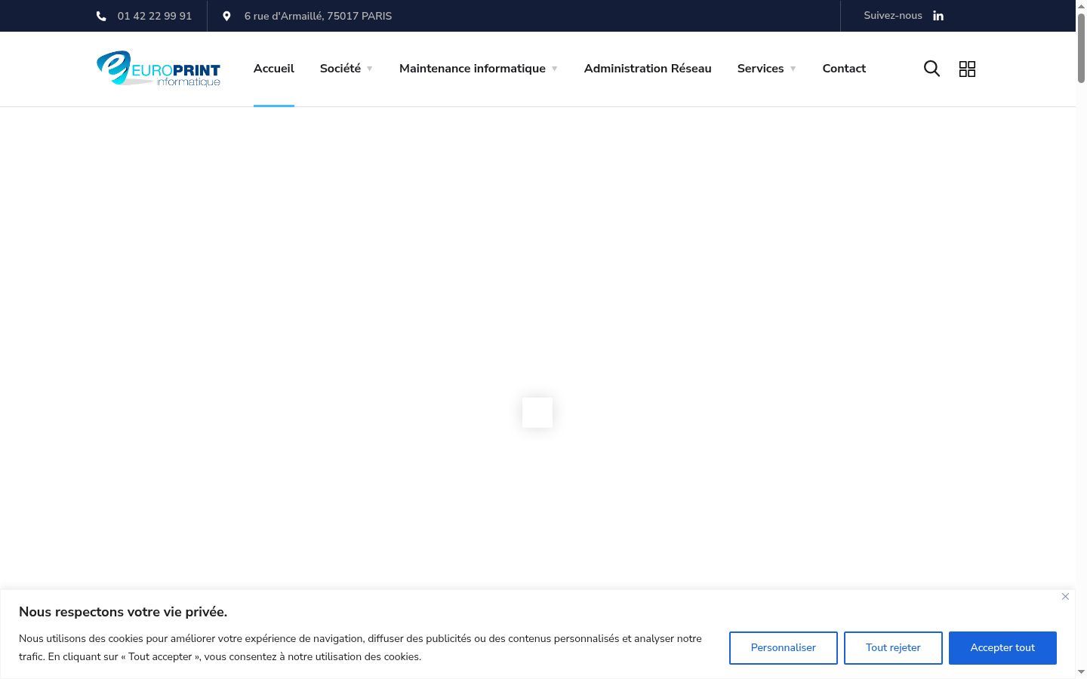Go to the Accueil menu item

274,69
